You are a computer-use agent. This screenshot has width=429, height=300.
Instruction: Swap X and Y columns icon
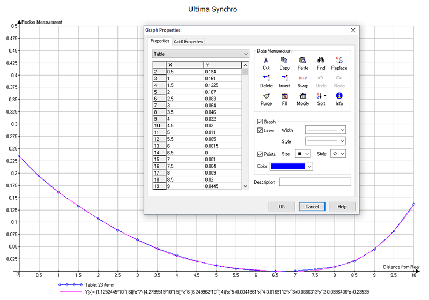(302, 78)
